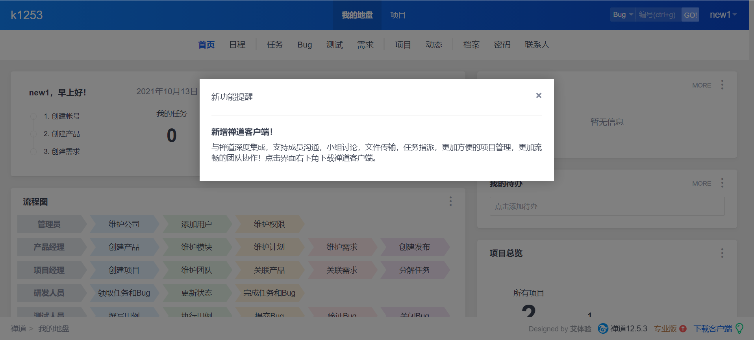
Task: Click the 点击添加待办 input field
Action: (607, 206)
